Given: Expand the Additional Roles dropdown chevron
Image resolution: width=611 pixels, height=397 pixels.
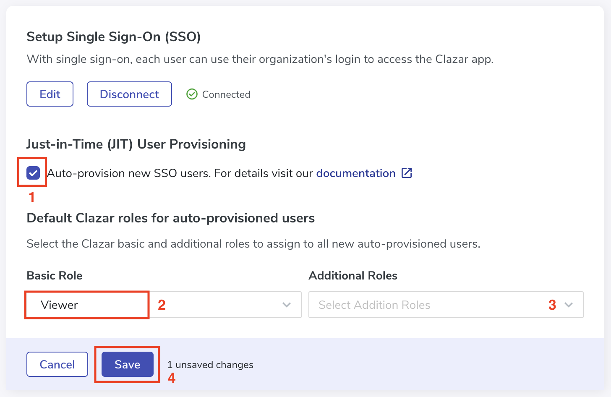Looking at the screenshot, I should [x=569, y=305].
